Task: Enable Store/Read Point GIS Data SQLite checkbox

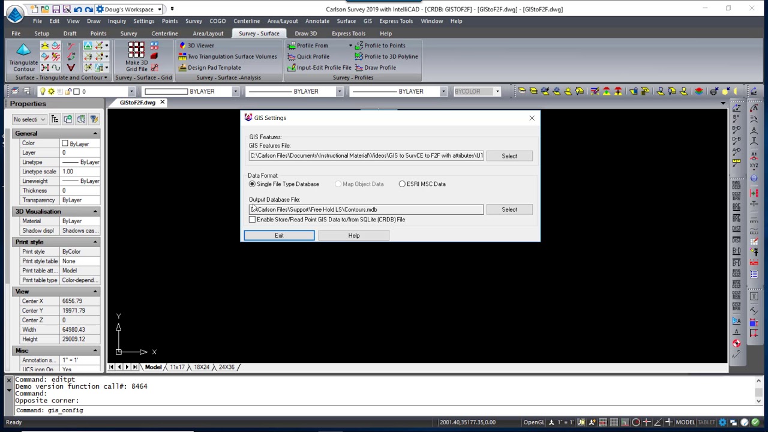Action: coord(252,220)
